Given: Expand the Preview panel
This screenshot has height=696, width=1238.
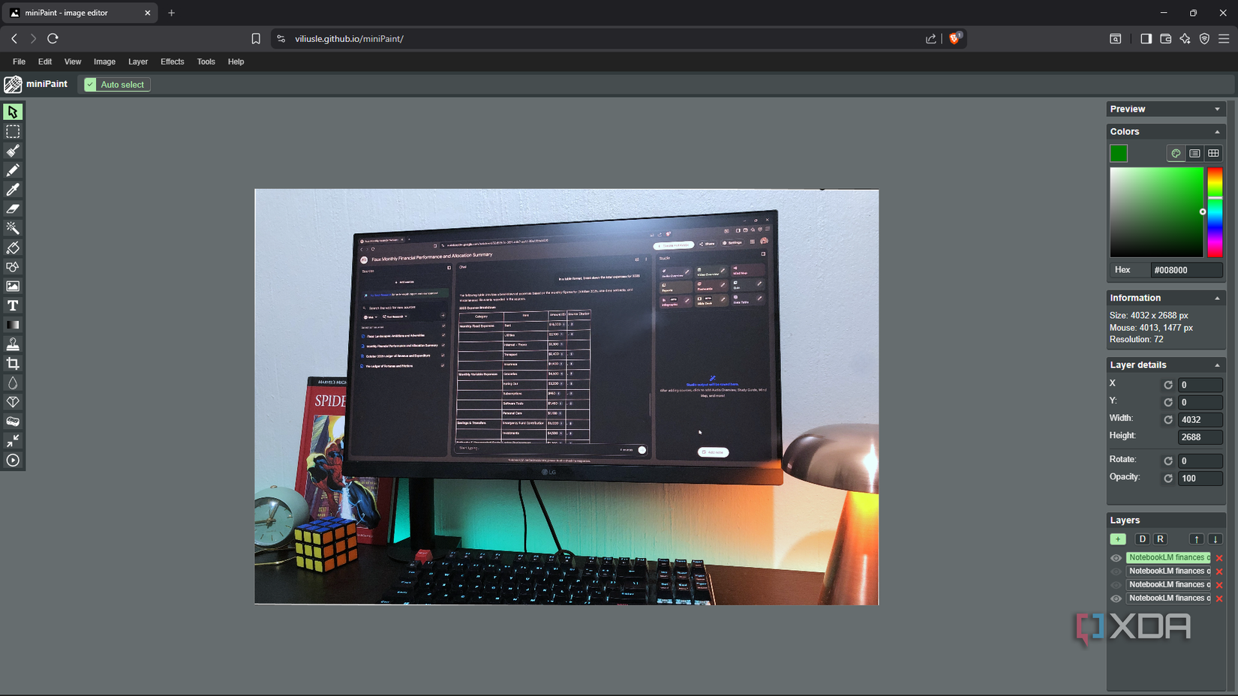Looking at the screenshot, I should pyautogui.click(x=1216, y=109).
